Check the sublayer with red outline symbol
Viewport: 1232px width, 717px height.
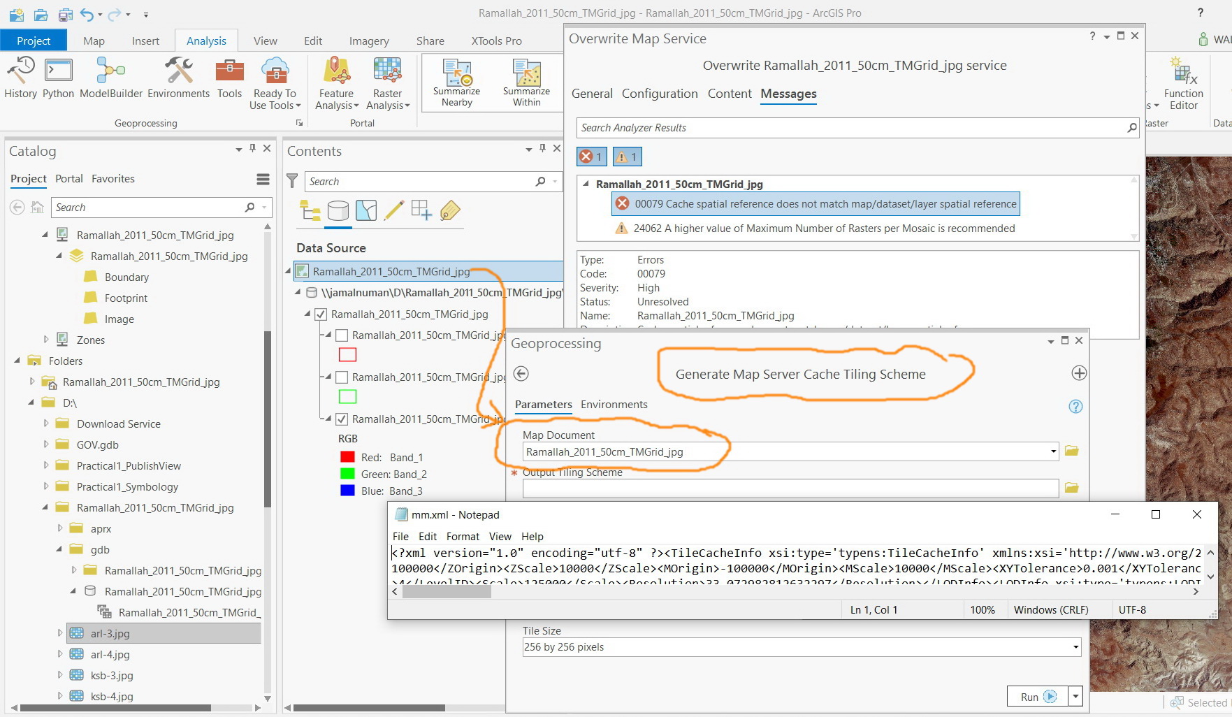[x=342, y=335]
